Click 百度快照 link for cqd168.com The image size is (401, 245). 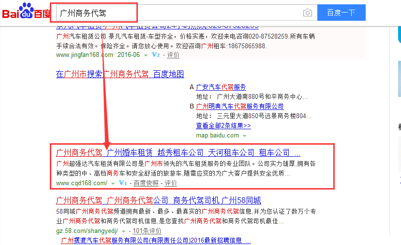[x=146, y=183]
